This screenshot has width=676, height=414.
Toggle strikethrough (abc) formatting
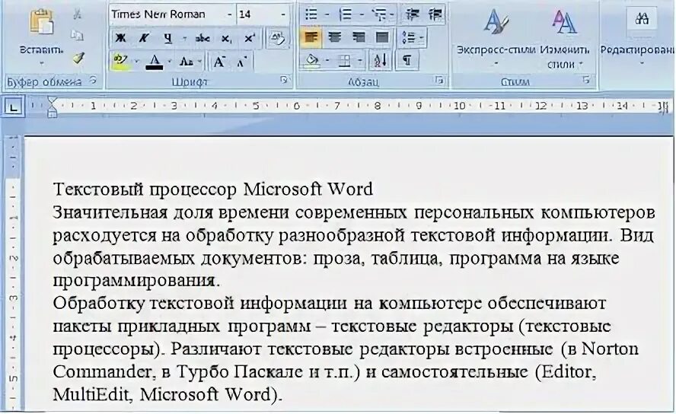pyautogui.click(x=202, y=38)
